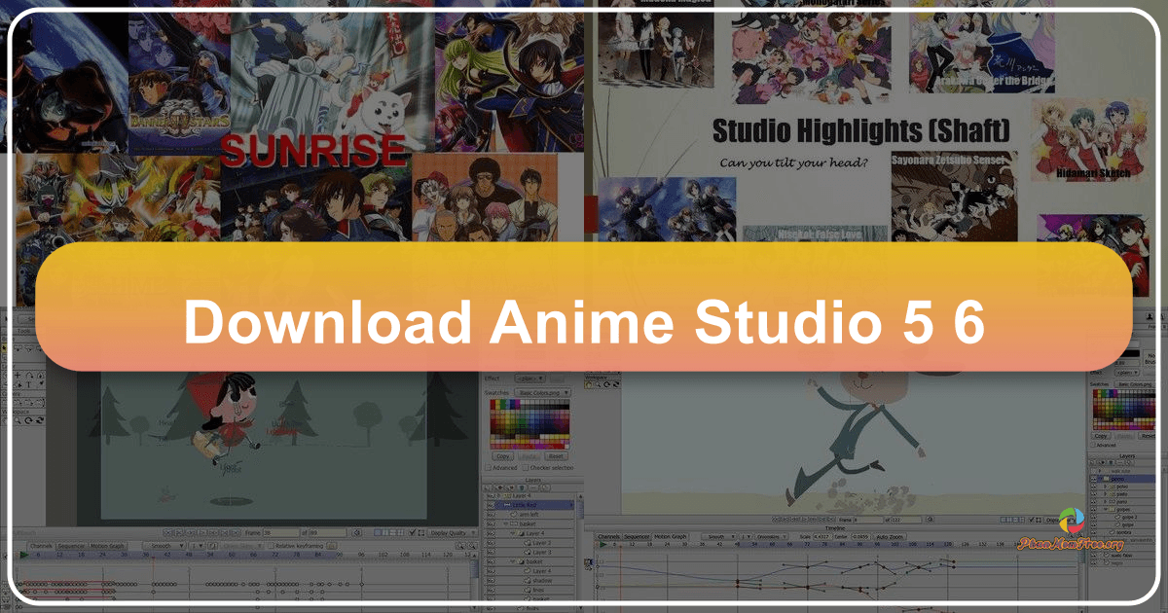The height and width of the screenshot is (613, 1168).
Task: Click the Auto Zoom button in the timeline
Action: (891, 536)
